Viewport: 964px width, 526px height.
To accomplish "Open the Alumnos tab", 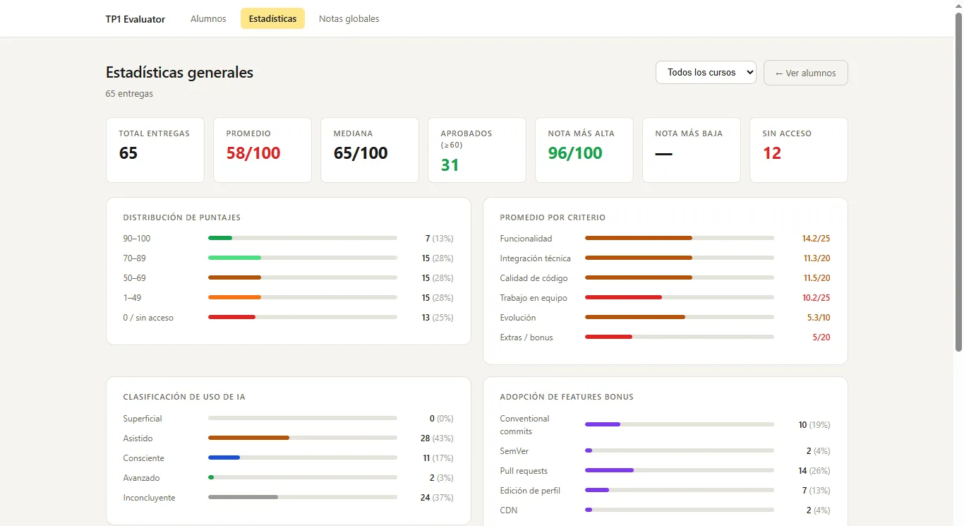I will tap(208, 19).
